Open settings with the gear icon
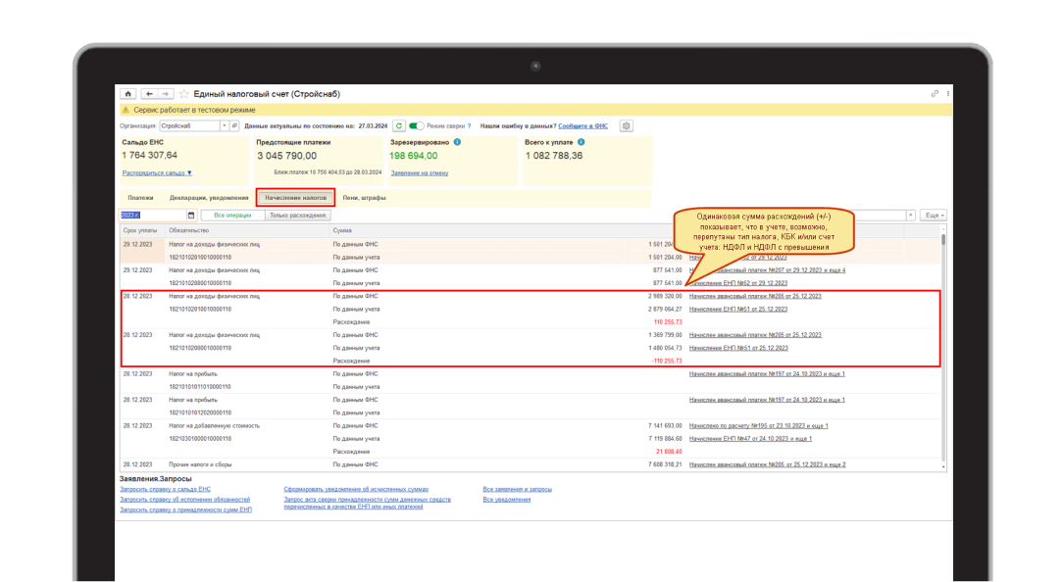Viewport: 1063px width, 582px height. [x=627, y=126]
